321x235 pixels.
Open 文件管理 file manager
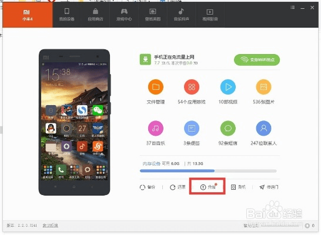click(156, 87)
